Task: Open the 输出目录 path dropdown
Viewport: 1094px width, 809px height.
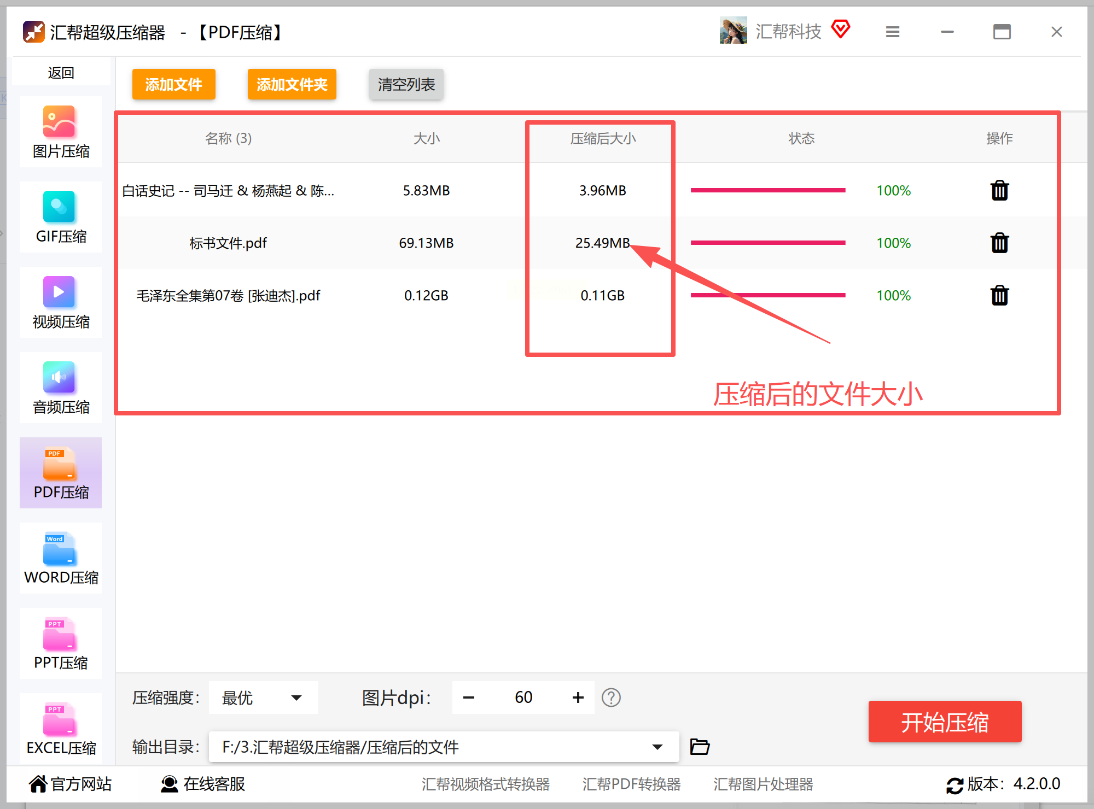Action: pyautogui.click(x=657, y=747)
